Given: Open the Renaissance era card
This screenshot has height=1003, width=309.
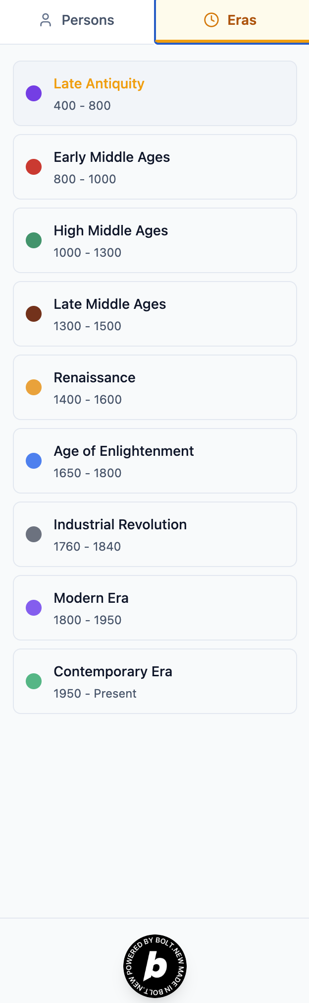Looking at the screenshot, I should [x=155, y=387].
